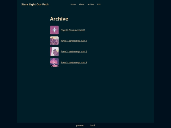Visit the ko-fi footer link
This screenshot has height=128, width=171.
point(92,125)
